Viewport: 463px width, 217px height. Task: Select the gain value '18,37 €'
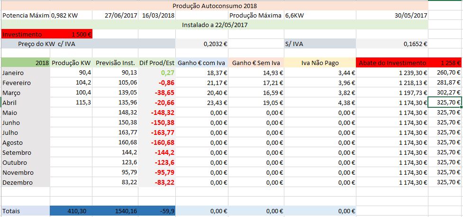point(202,73)
